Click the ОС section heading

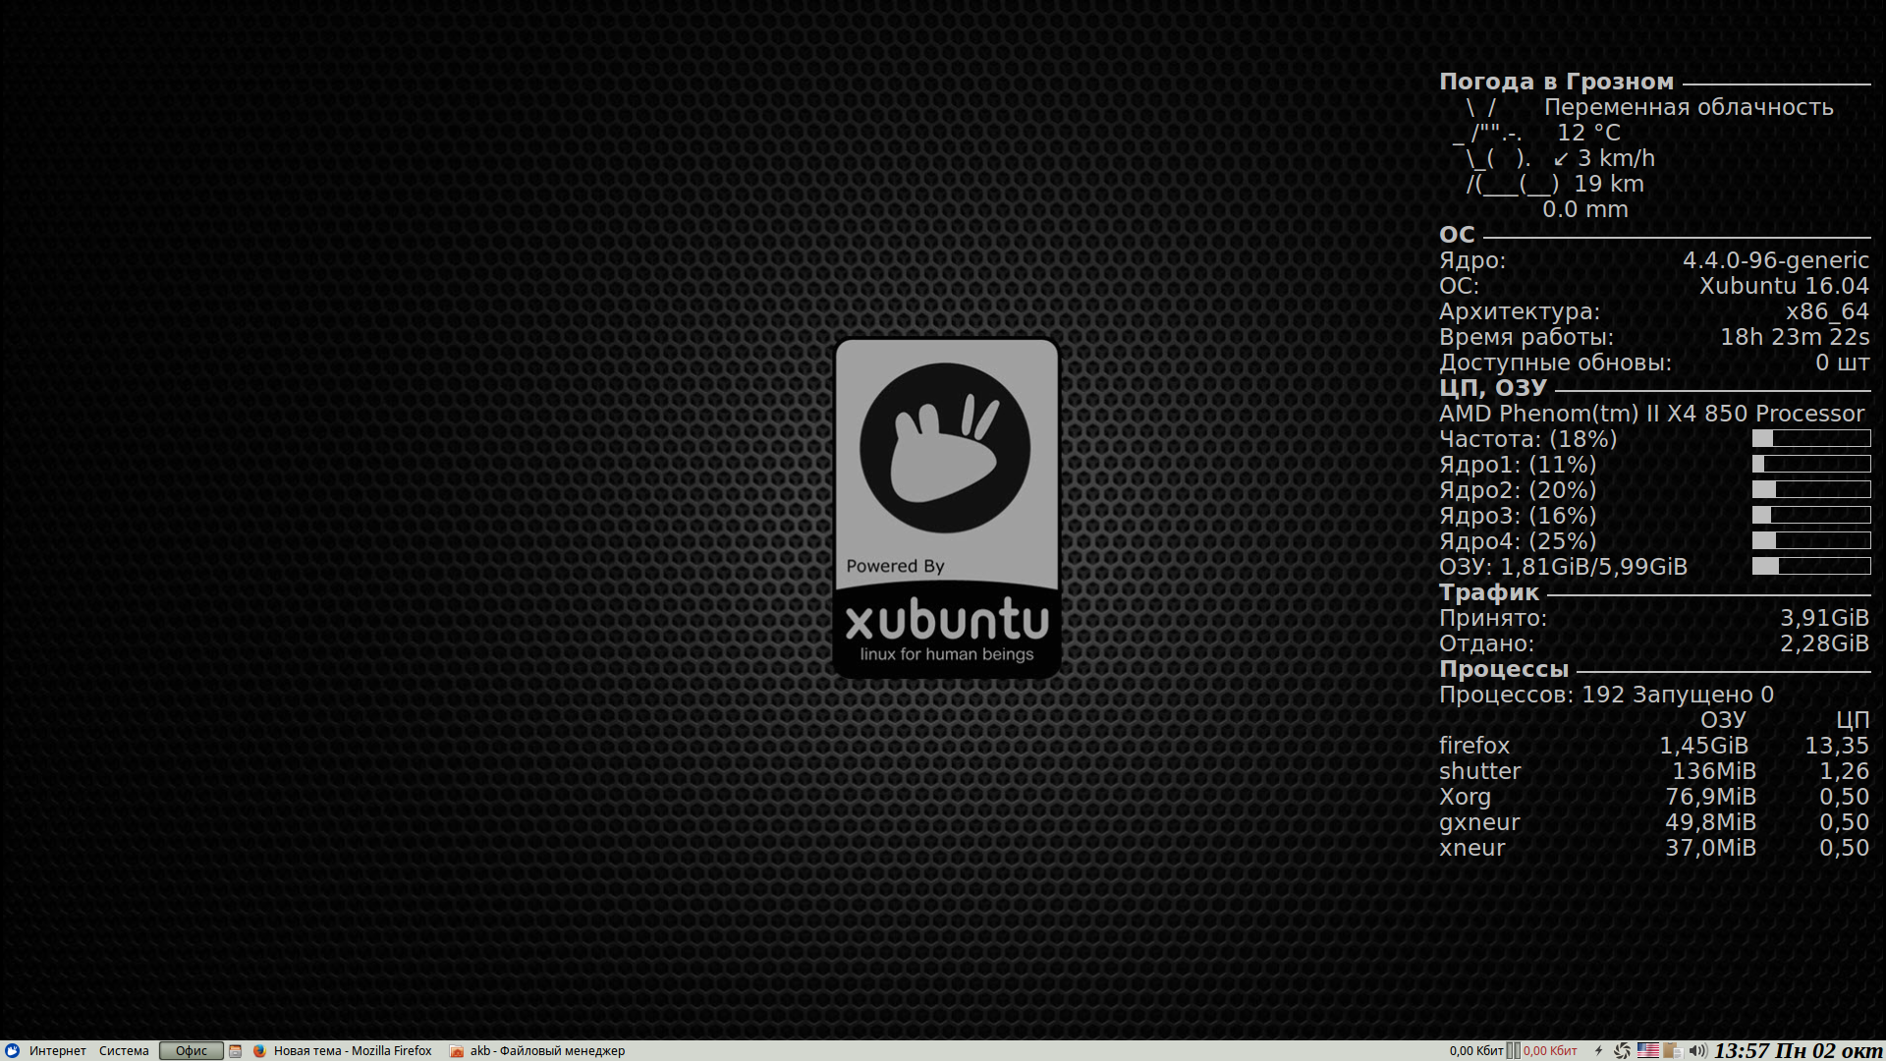click(x=1457, y=235)
